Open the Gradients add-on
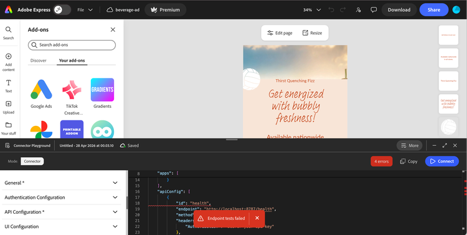 tap(103, 94)
